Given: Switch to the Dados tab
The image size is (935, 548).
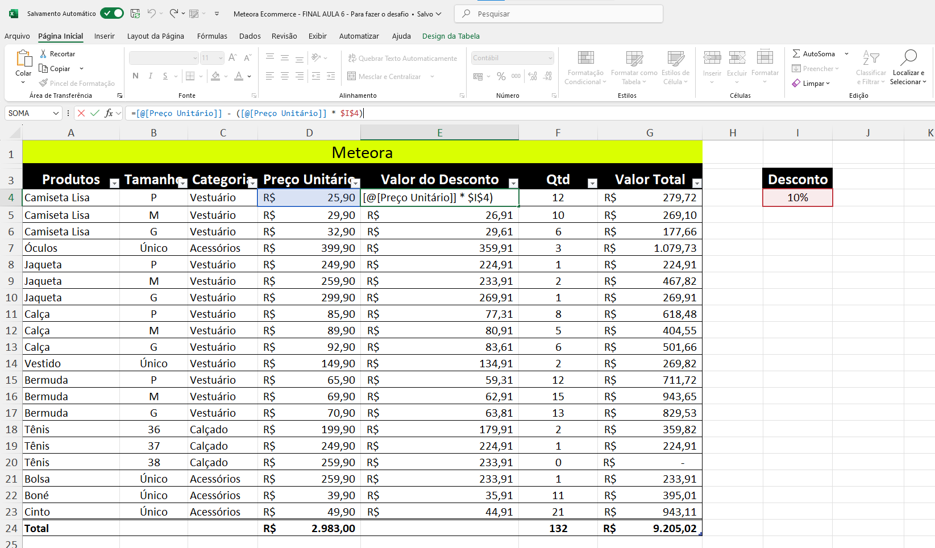Looking at the screenshot, I should click(x=250, y=36).
